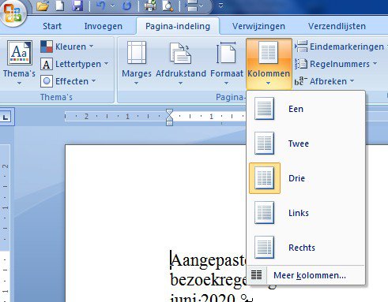The image size is (388, 302).
Task: Switch to the Verwijzingen tab
Action: click(258, 26)
